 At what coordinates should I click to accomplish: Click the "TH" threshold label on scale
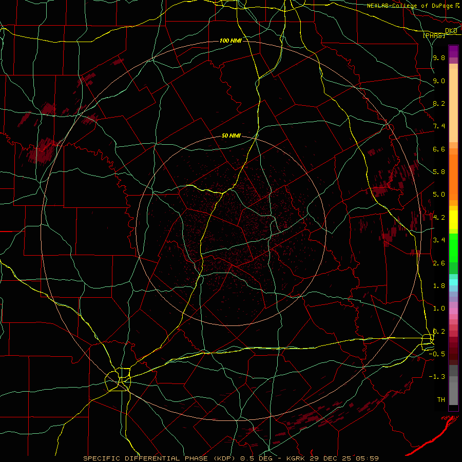tap(441, 400)
